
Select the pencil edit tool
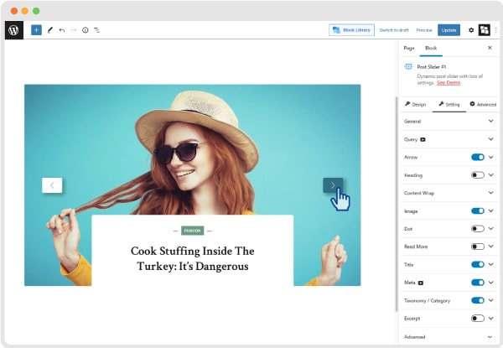49,29
